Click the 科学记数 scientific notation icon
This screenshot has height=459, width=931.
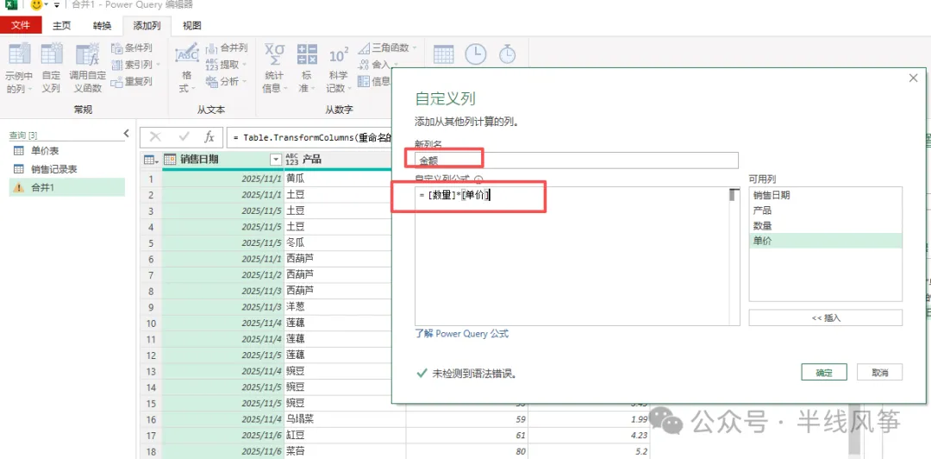[338, 54]
